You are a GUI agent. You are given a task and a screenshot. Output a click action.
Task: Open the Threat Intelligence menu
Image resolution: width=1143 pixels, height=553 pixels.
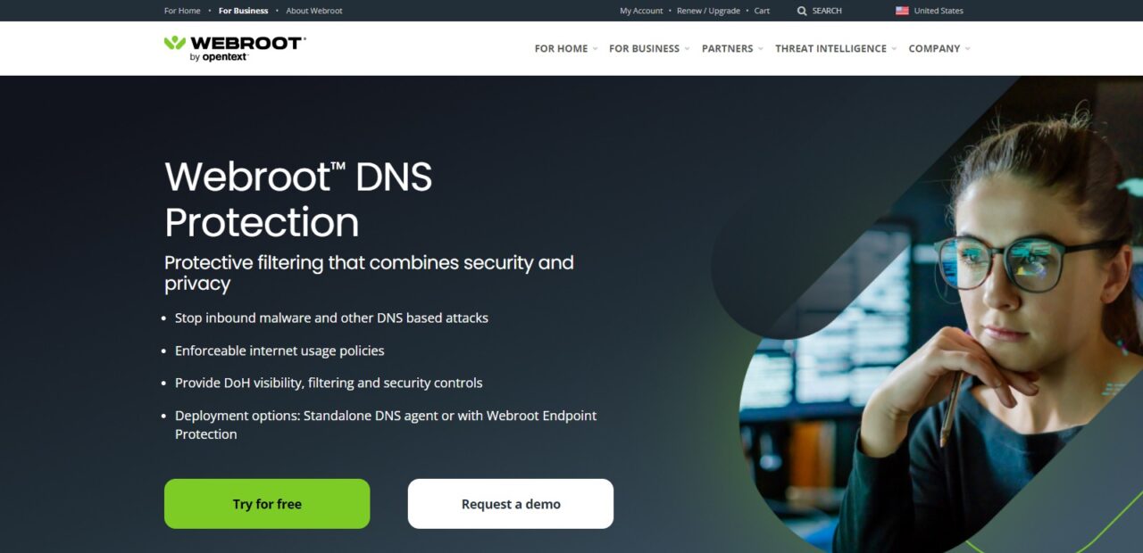coord(836,48)
